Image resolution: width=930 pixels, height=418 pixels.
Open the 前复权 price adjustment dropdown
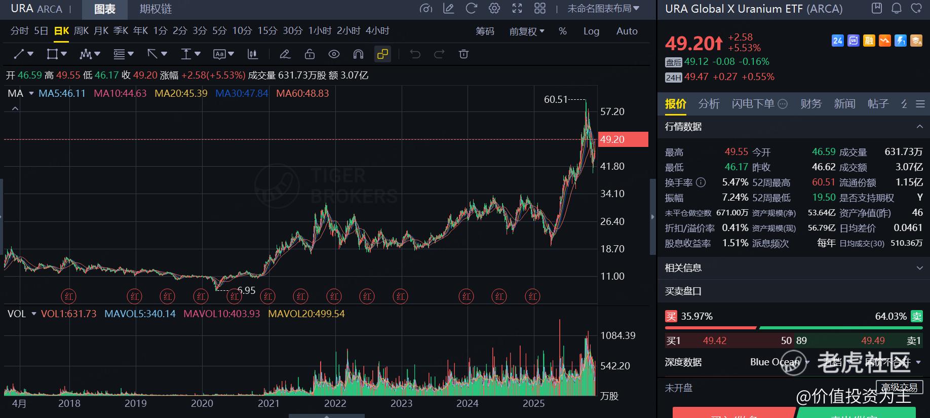click(527, 31)
